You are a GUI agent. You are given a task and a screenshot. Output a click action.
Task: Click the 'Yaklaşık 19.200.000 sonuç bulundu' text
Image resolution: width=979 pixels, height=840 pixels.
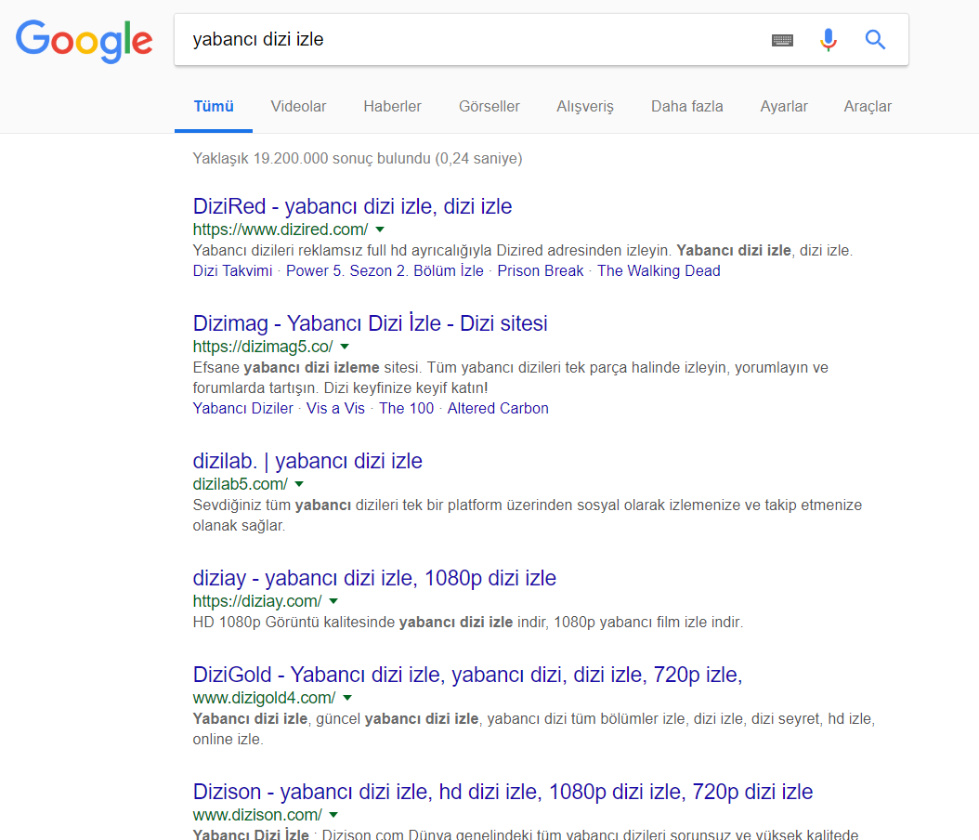click(311, 158)
